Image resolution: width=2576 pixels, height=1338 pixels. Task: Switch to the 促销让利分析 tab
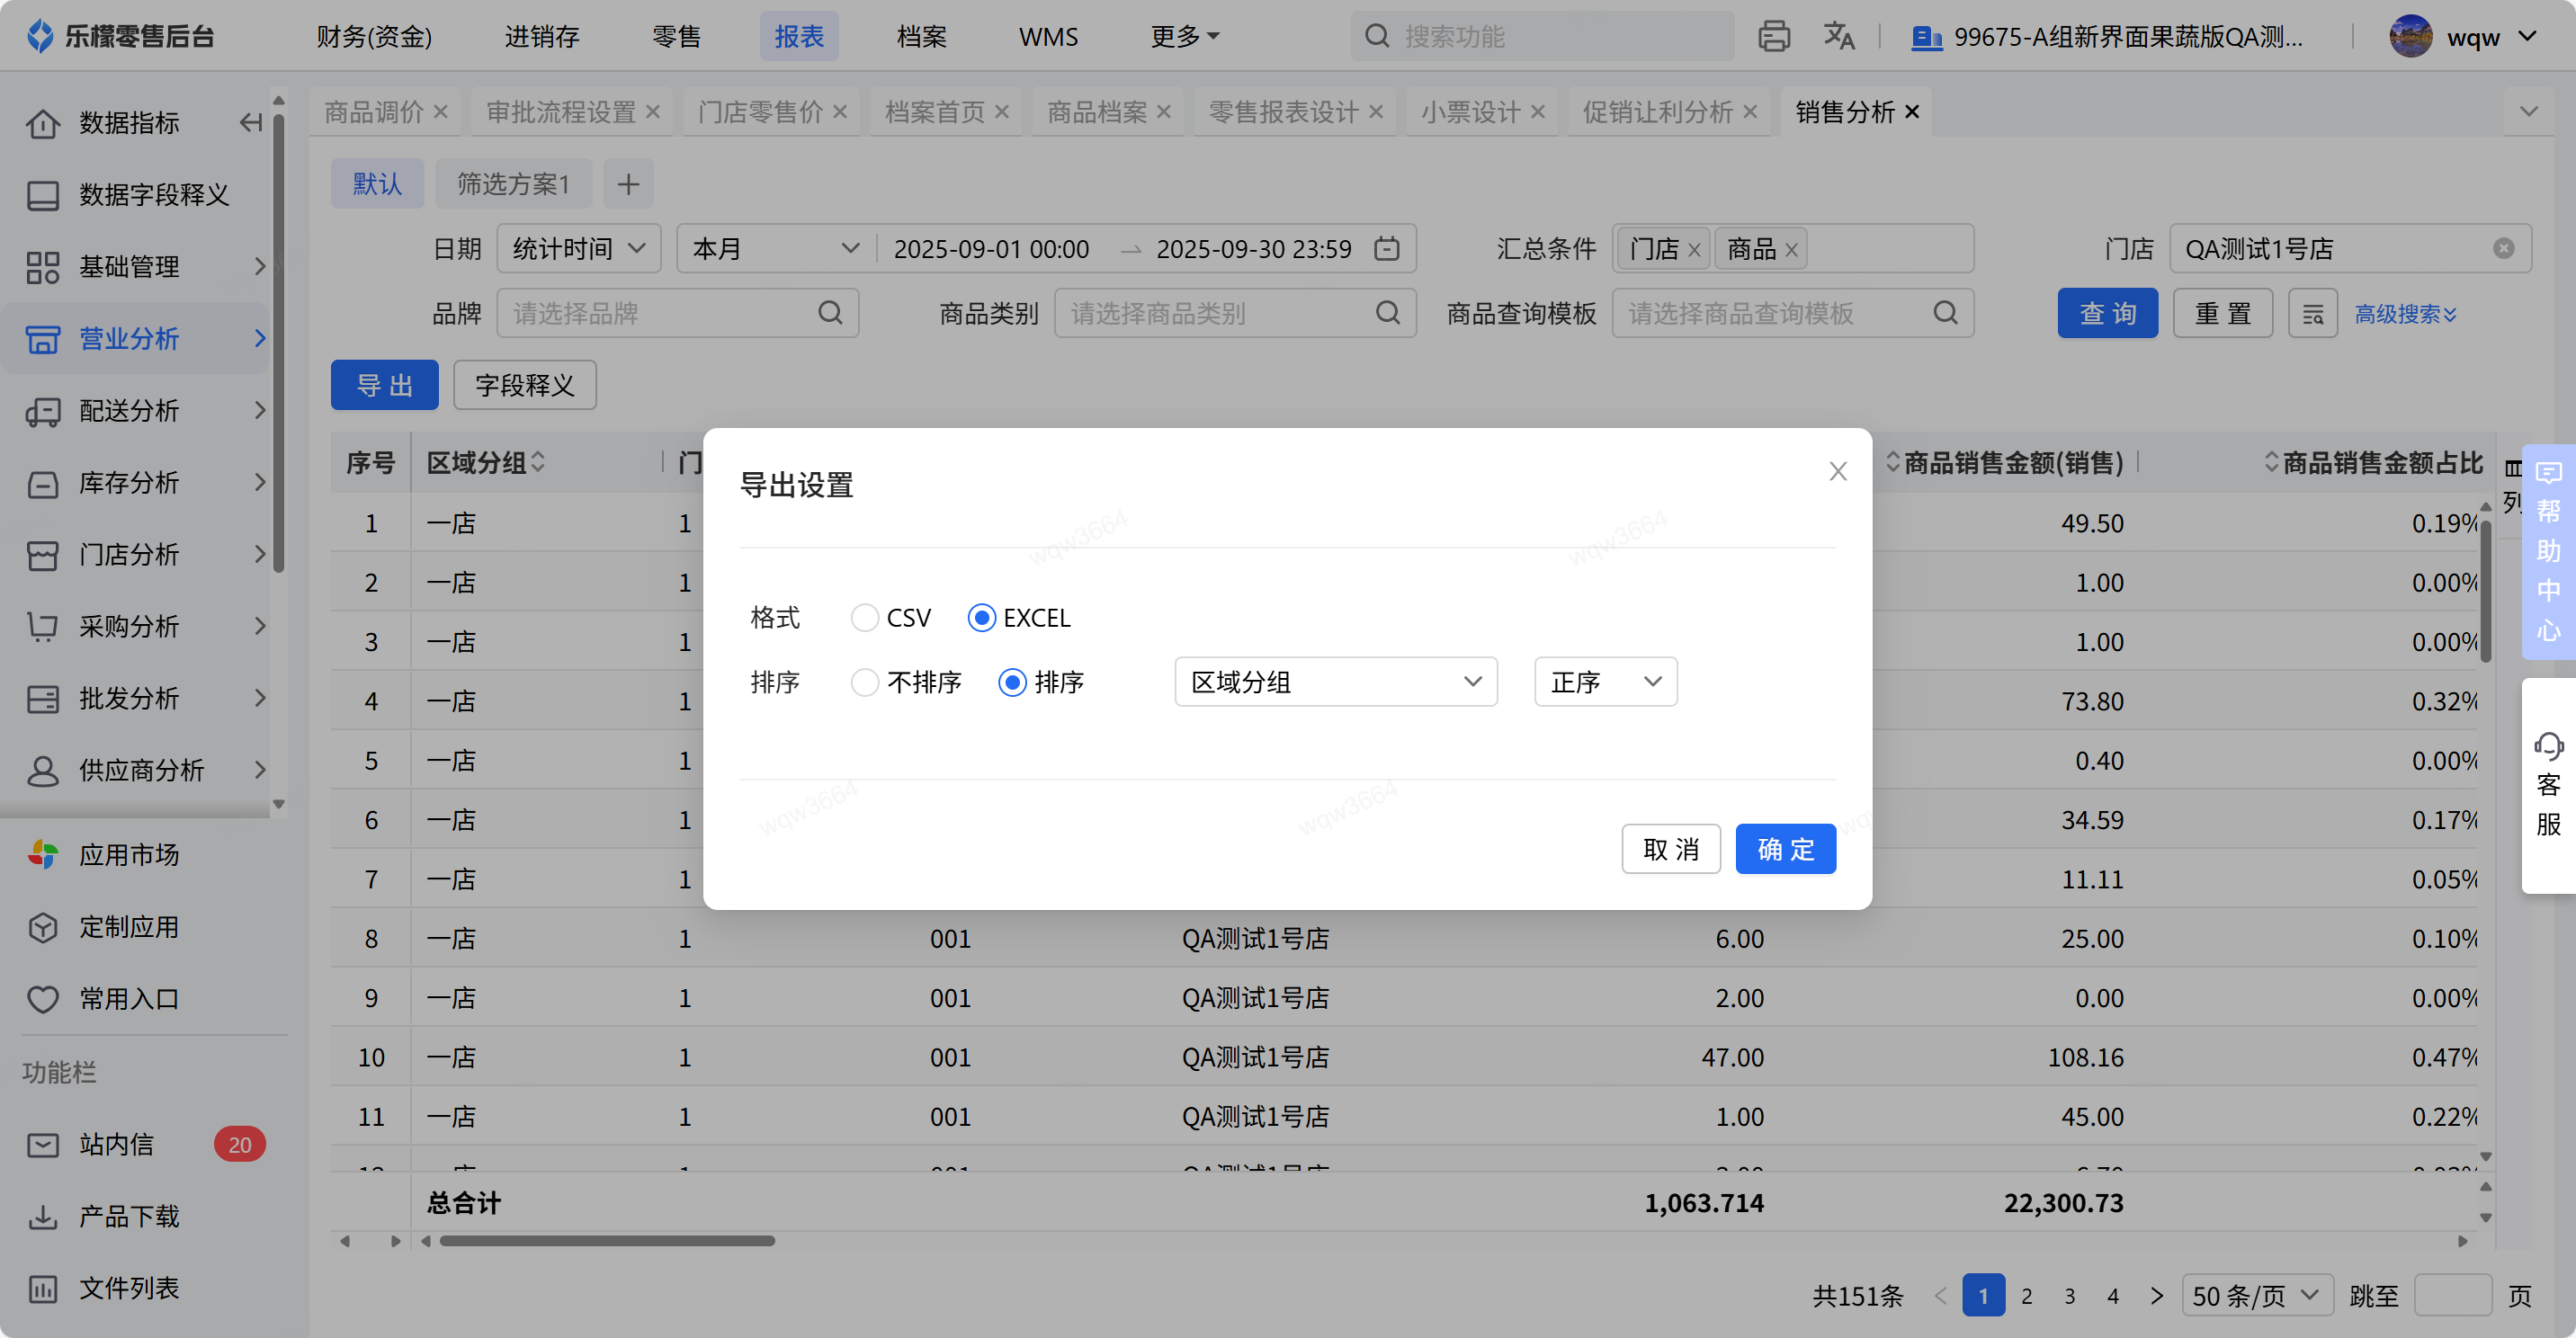click(1657, 112)
